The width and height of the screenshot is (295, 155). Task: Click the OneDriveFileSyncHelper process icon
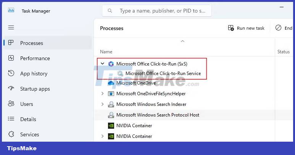coord(111,93)
